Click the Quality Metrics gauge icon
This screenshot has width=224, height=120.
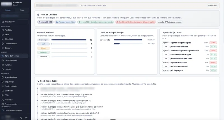point(3,60)
